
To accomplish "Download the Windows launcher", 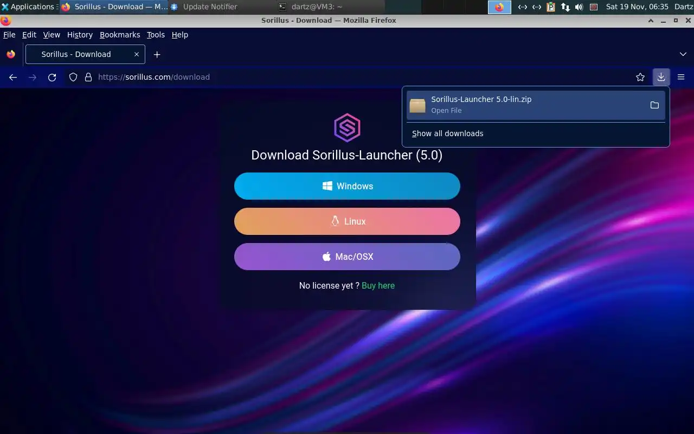I will tap(347, 186).
